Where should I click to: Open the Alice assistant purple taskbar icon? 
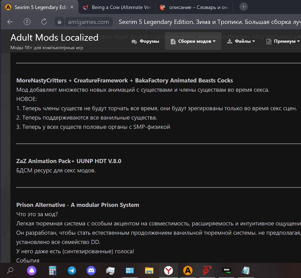coord(32,271)
